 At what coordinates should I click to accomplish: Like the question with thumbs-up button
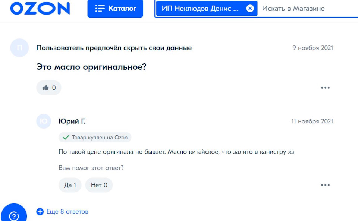point(49,88)
